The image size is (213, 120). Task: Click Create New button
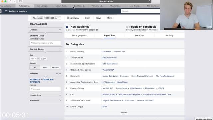pyautogui.click(x=73, y=18)
